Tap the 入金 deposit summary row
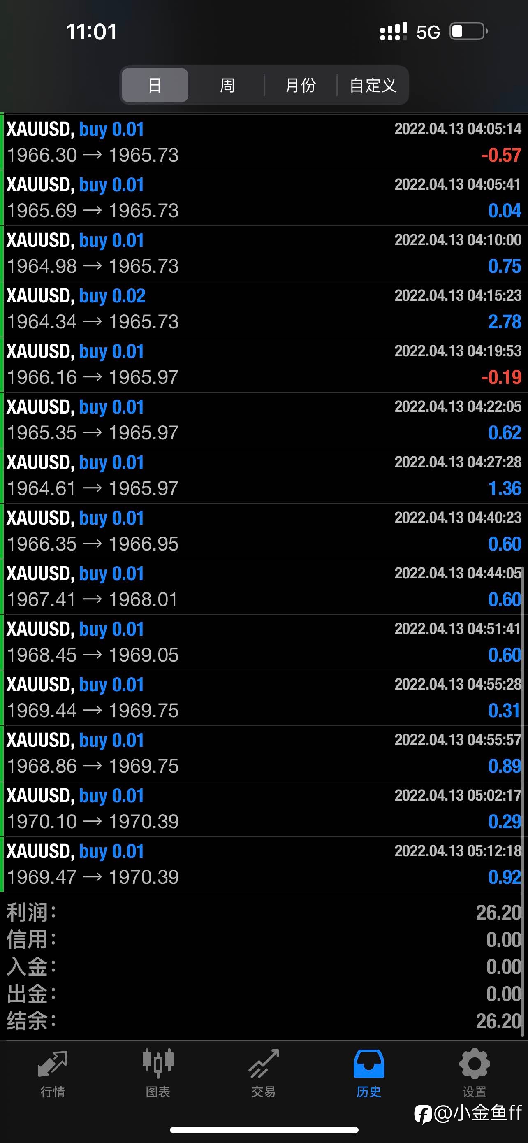 tap(264, 967)
